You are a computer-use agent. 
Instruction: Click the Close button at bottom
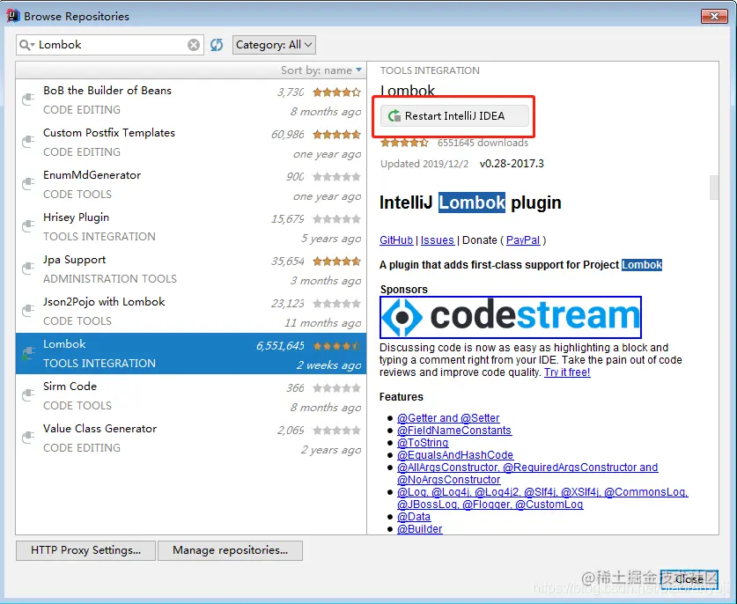click(689, 579)
